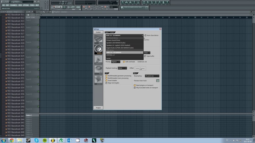Enable the Align tick lengths checkbox
Screen dimensions: 255x143
[x=107, y=83]
